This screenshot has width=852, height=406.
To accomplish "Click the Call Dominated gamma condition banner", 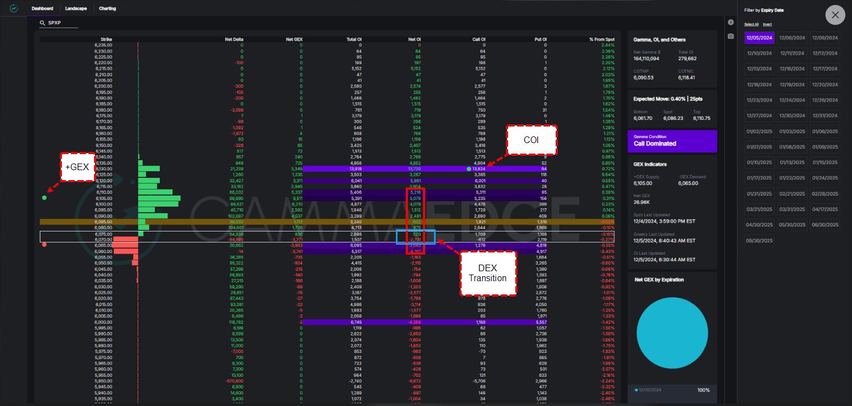I will pyautogui.click(x=672, y=141).
